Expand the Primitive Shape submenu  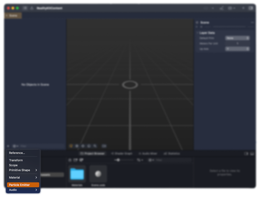pos(20,170)
